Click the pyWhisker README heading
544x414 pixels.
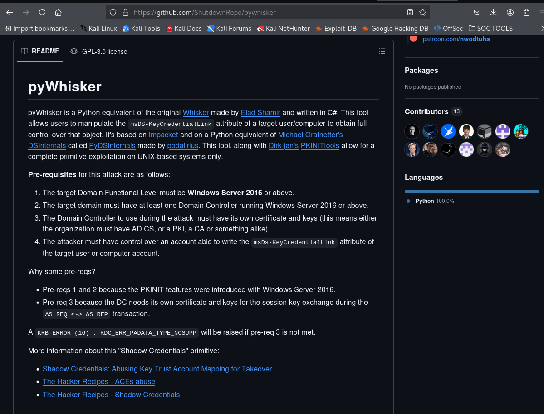pos(64,87)
